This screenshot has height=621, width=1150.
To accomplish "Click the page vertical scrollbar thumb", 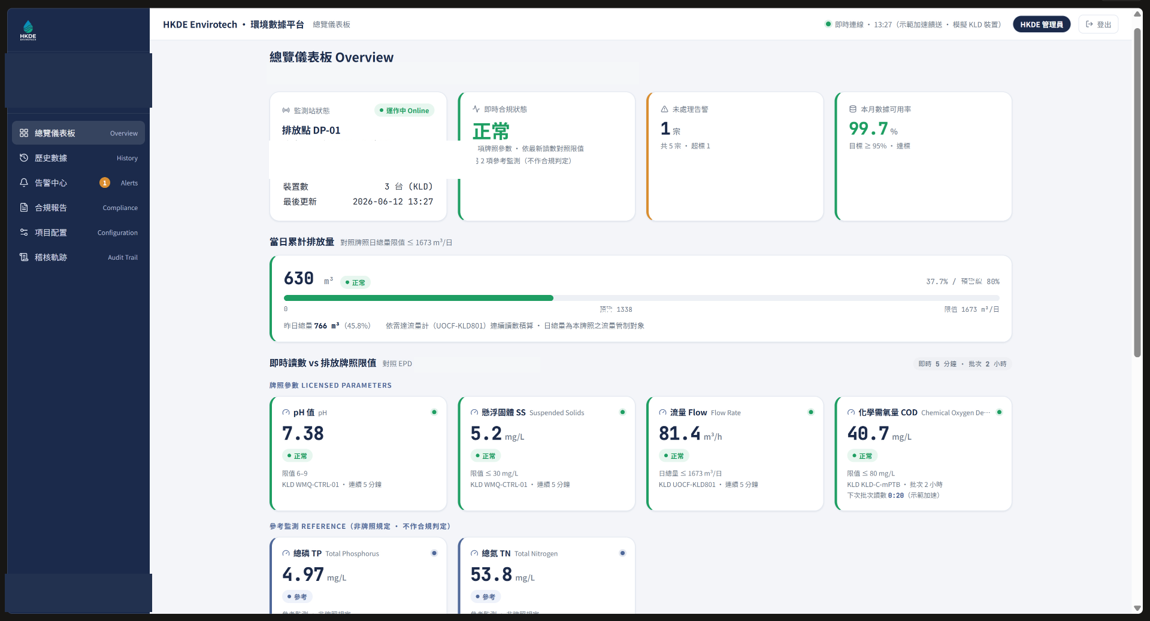I will click(x=1137, y=193).
